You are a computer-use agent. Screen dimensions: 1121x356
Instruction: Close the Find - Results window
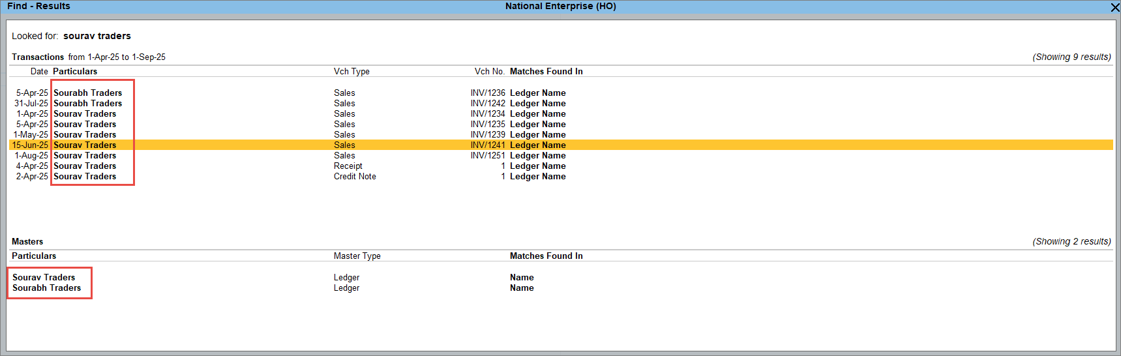[x=1114, y=7]
